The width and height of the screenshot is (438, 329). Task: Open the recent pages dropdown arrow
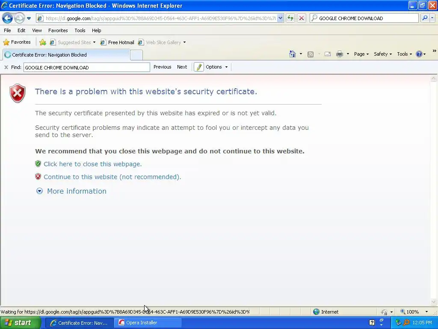29,18
